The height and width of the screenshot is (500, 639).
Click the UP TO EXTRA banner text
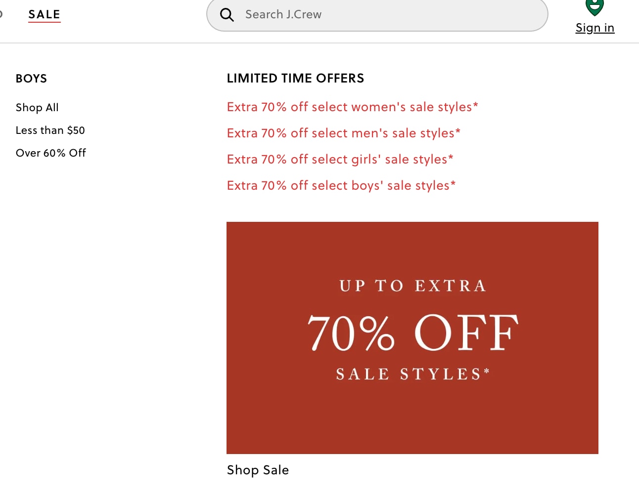(413, 286)
